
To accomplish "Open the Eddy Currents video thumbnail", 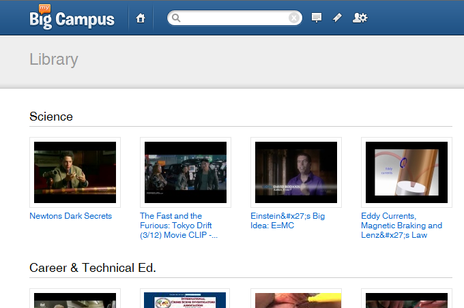I will [406, 172].
